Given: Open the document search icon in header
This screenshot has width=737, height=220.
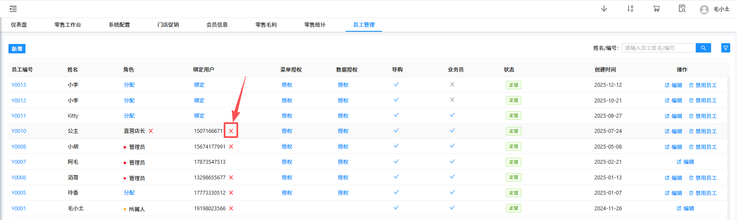Looking at the screenshot, I should 682,9.
